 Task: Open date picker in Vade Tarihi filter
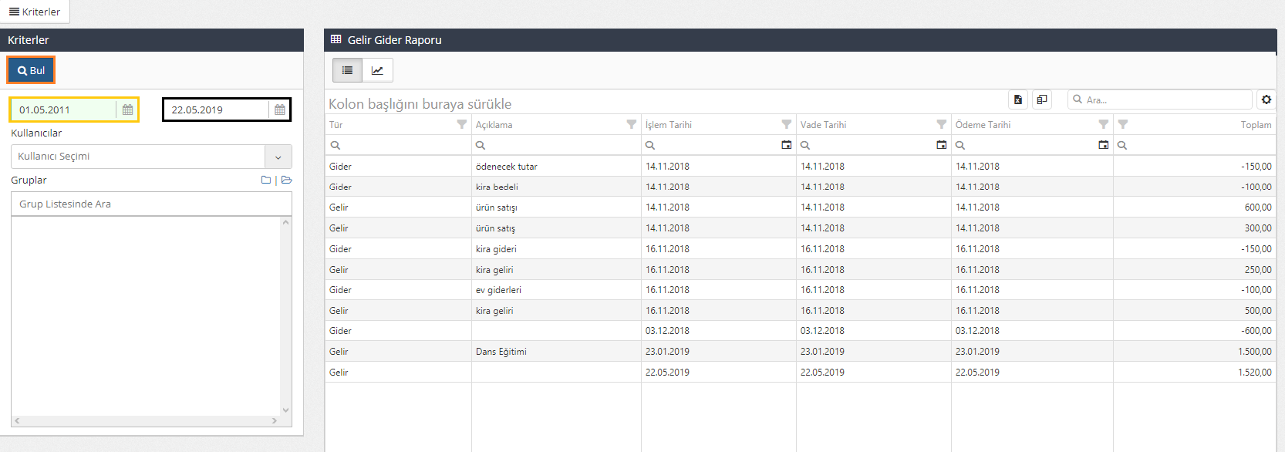click(941, 145)
